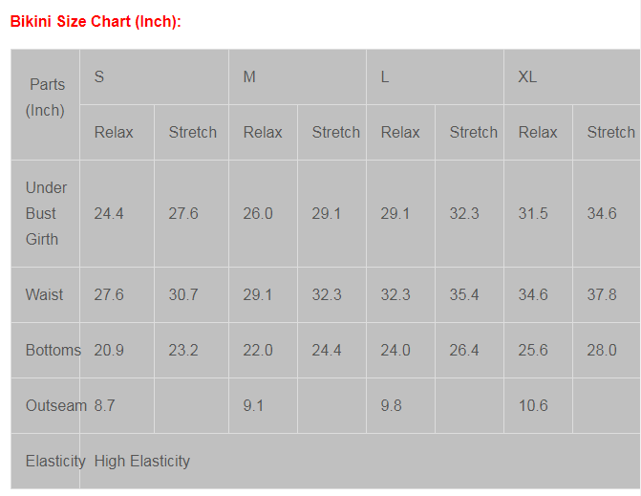Click the 37.8 XL waist stretch value
Screen dimensions: 641x496
point(602,294)
